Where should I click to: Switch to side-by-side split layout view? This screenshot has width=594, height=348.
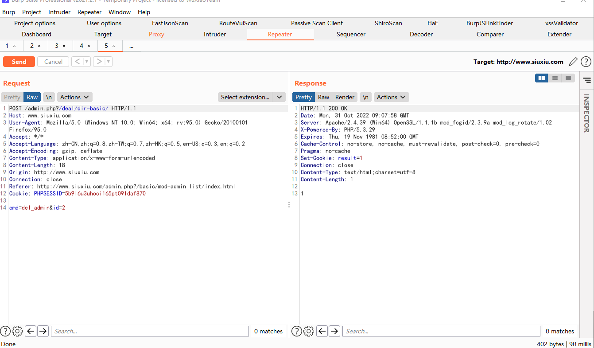tap(541, 78)
